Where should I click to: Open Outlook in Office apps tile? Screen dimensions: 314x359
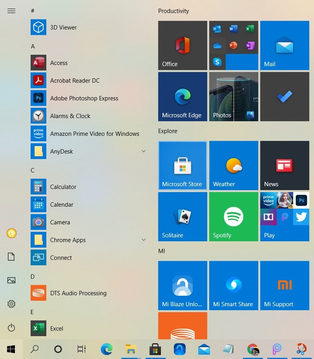tap(217, 29)
